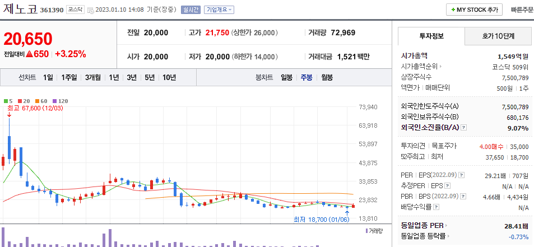Open help icon next to PBR BPS(2022.09)
Viewport: 534px width, 247px height.
(463, 196)
